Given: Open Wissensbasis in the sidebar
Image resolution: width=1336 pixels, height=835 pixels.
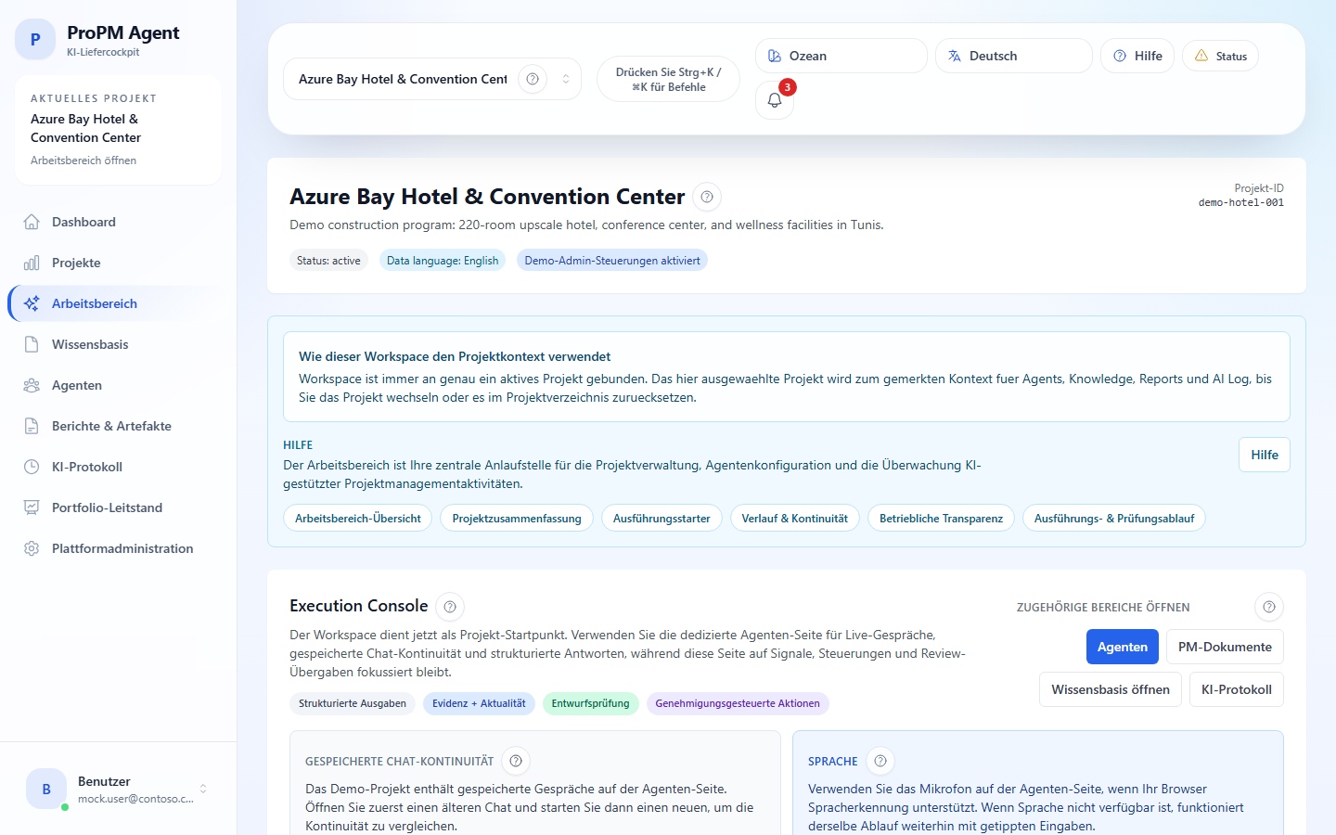Looking at the screenshot, I should click(90, 344).
